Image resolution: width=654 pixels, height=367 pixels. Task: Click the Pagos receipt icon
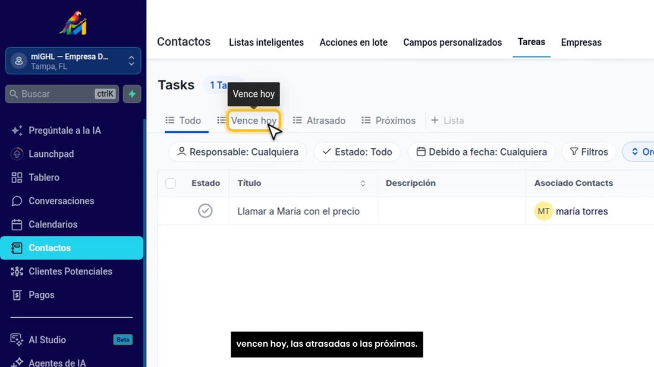17,295
